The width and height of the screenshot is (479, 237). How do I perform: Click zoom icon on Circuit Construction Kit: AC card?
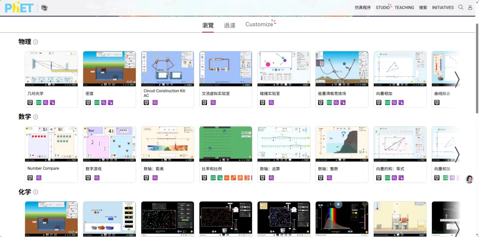[x=155, y=102]
